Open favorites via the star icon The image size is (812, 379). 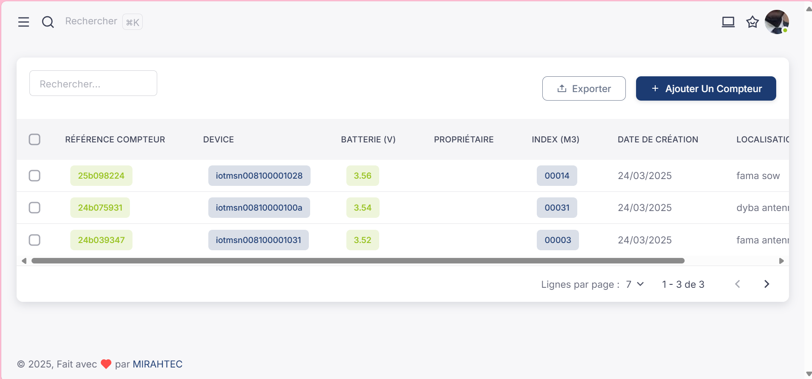point(752,22)
